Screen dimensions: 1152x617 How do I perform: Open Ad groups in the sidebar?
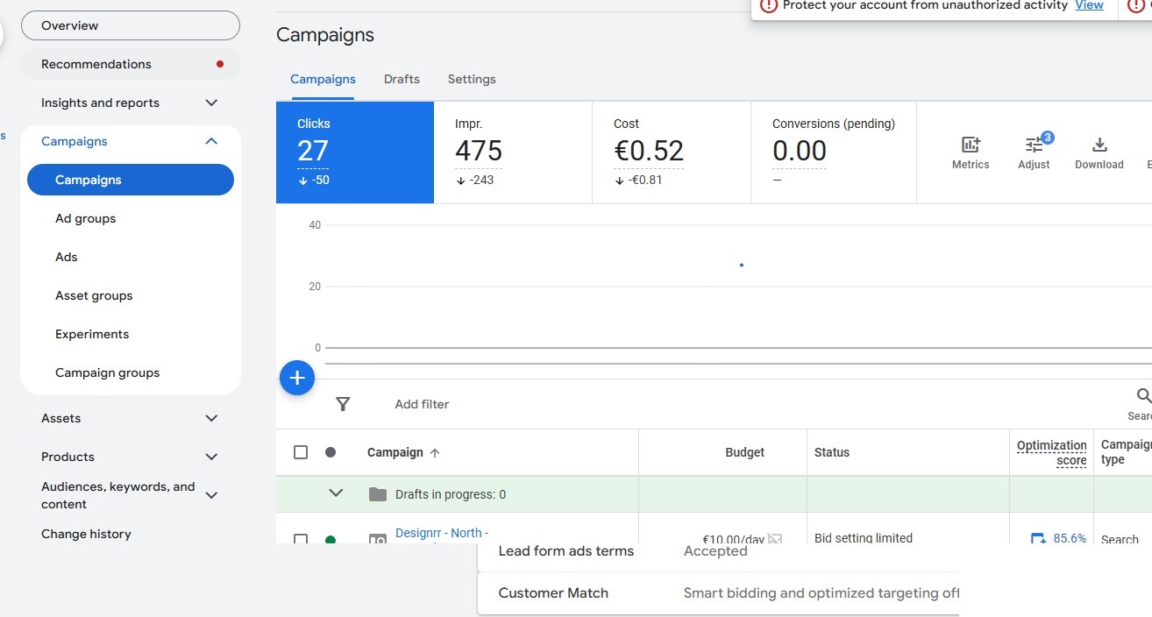85,218
